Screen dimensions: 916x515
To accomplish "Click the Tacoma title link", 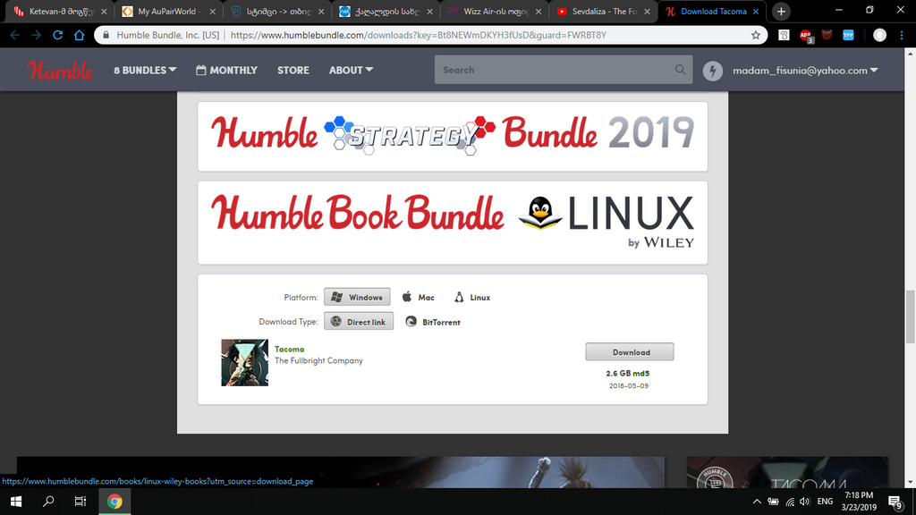I will point(289,350).
